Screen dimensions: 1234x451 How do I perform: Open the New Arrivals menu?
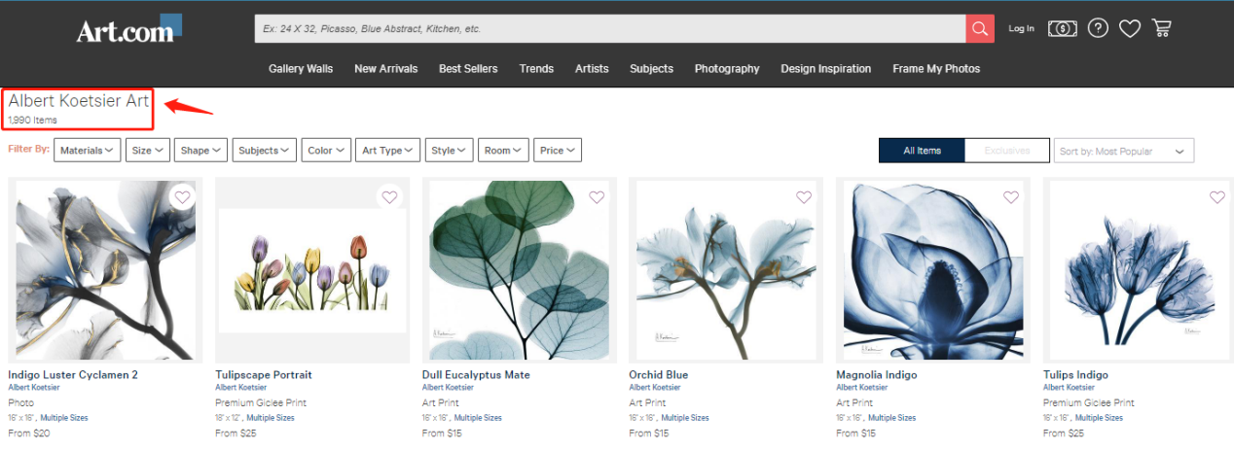pos(386,69)
